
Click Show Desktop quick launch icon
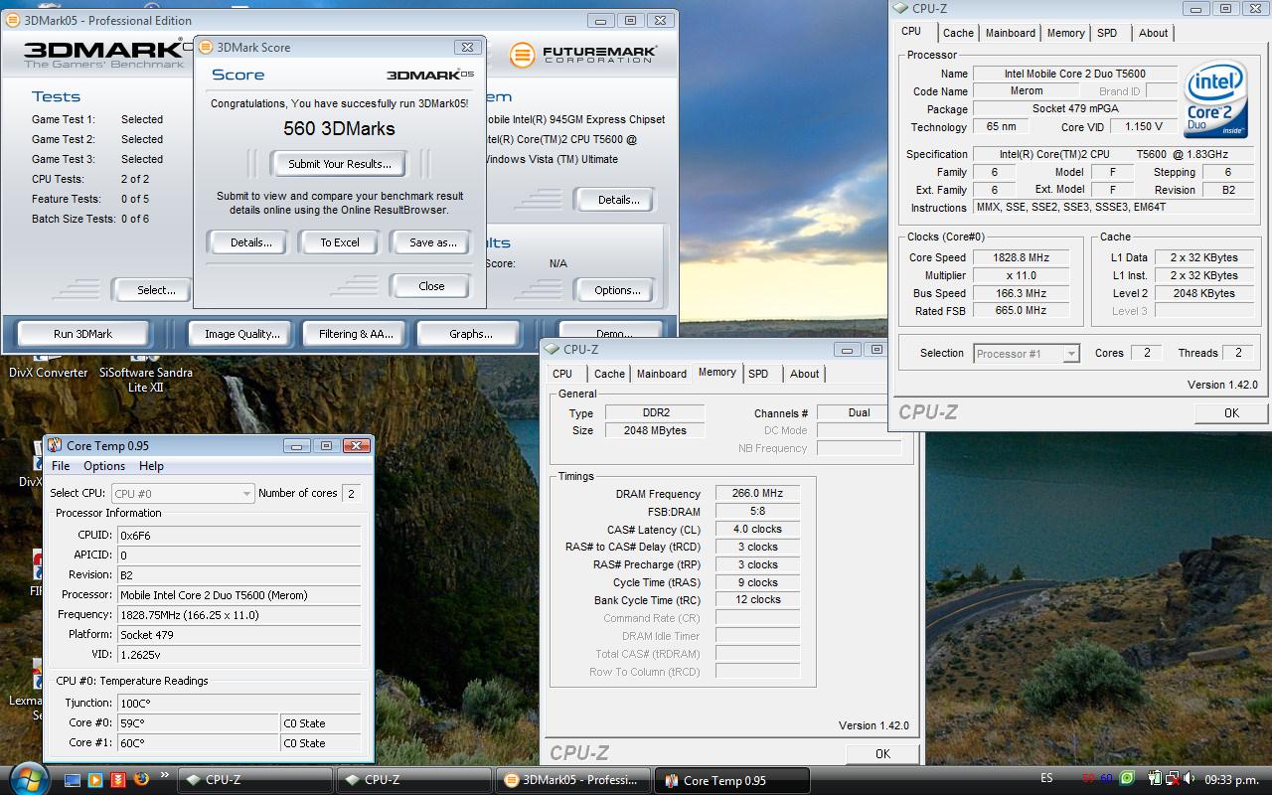(73, 779)
